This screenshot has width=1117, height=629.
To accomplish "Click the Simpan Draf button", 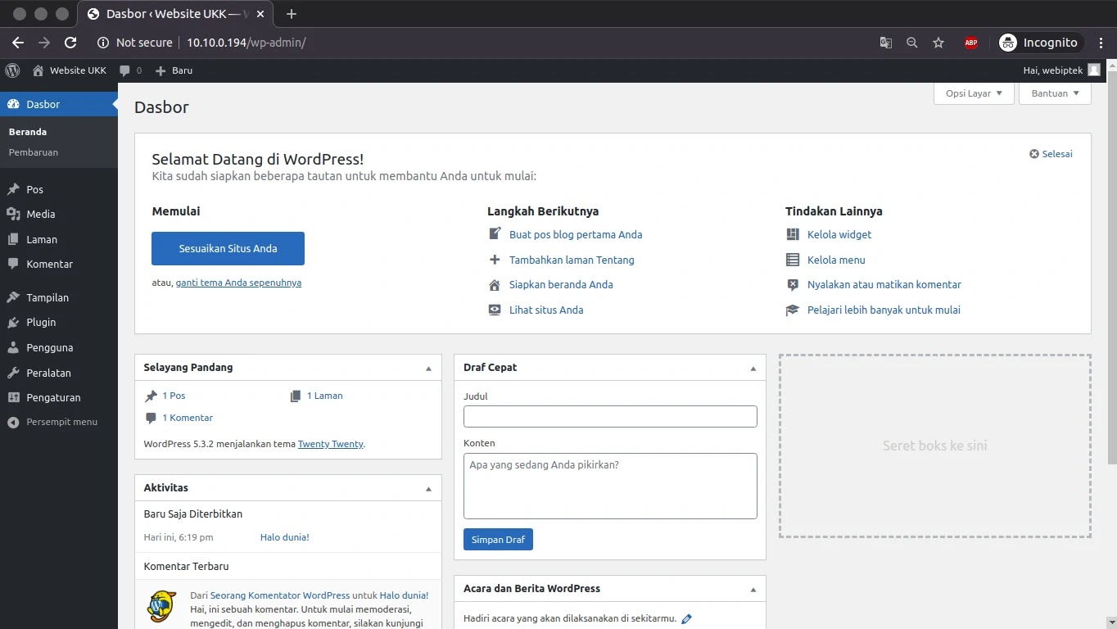I will click(498, 540).
